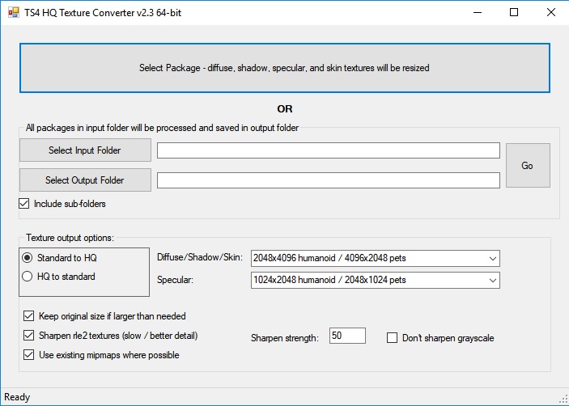
Task: Focus the output folder path field
Action: (329, 180)
